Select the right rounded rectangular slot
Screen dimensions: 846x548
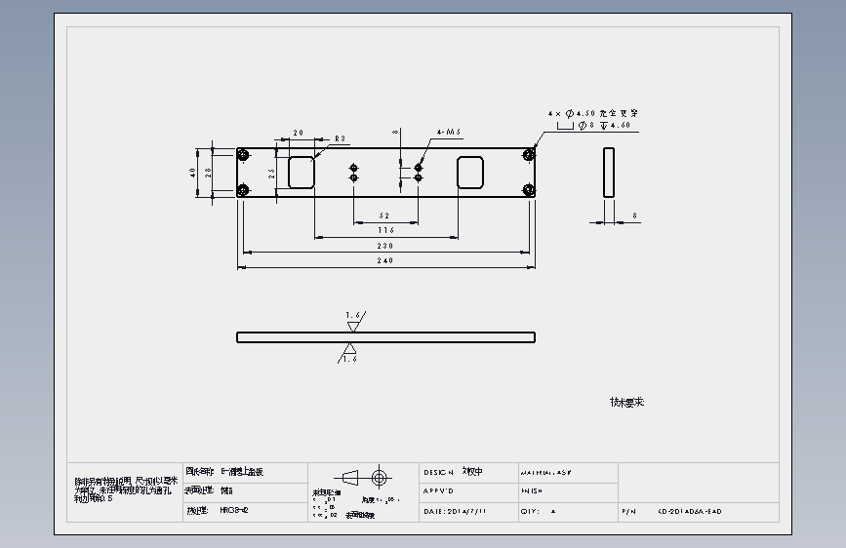(470, 173)
